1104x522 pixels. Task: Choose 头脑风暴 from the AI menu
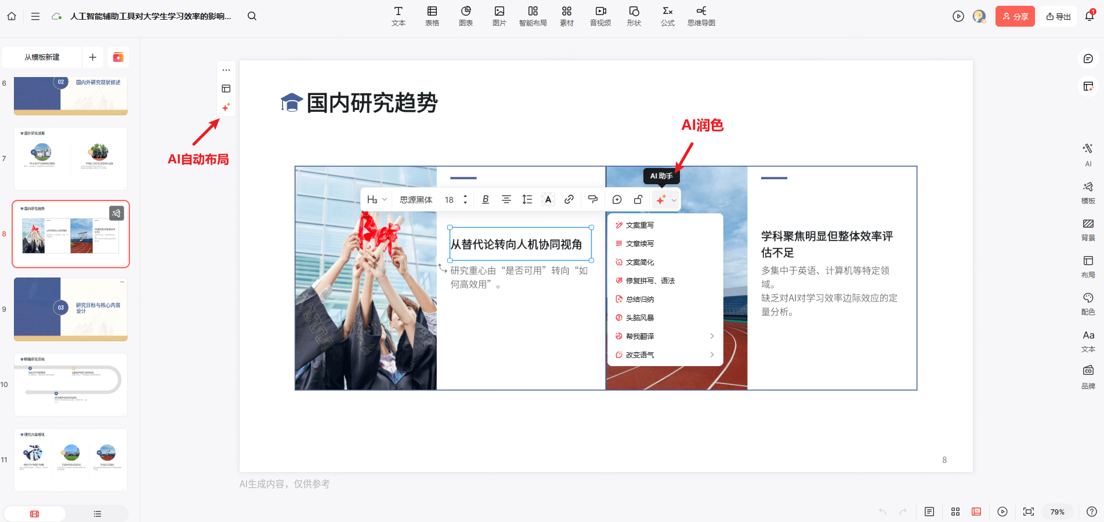[640, 317]
